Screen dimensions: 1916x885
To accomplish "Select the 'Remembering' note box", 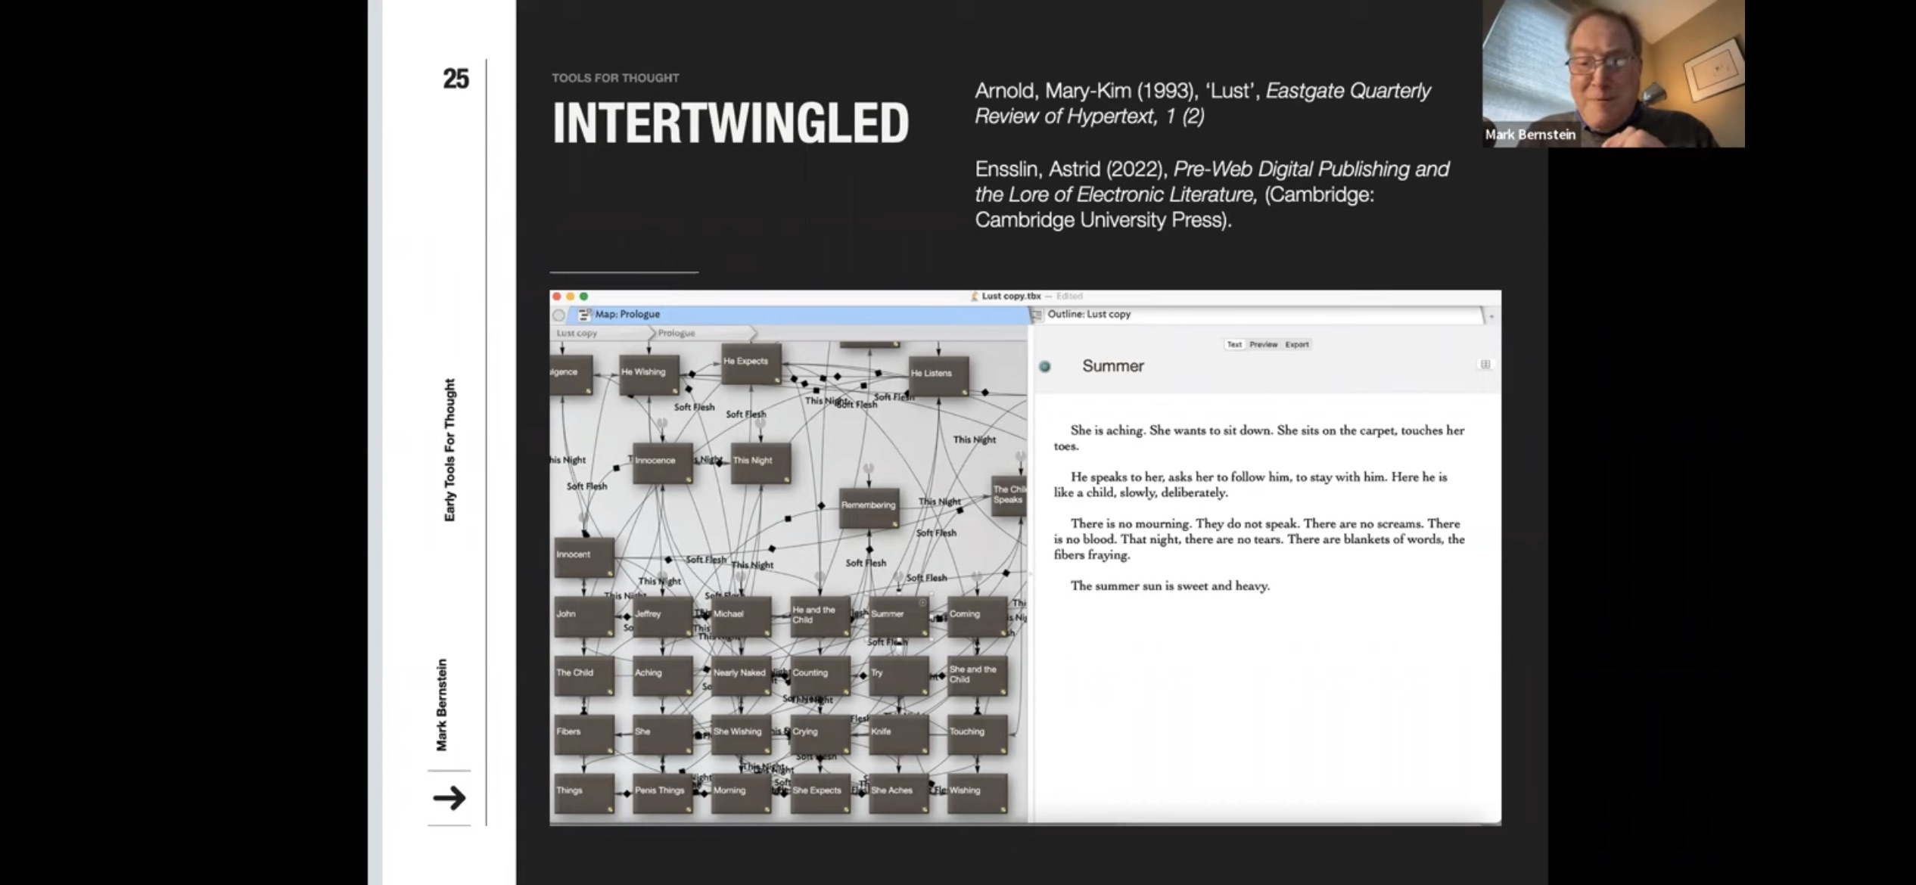I will [x=869, y=508].
